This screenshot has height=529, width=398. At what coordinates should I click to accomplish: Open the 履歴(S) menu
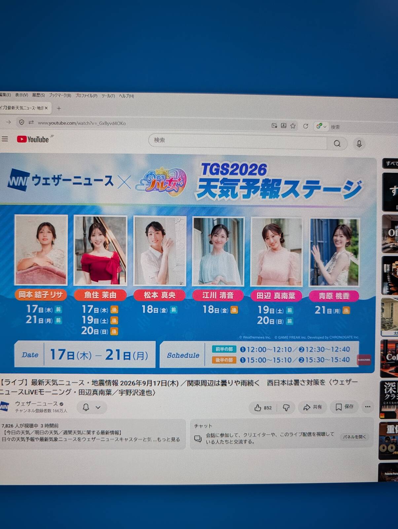tap(38, 95)
